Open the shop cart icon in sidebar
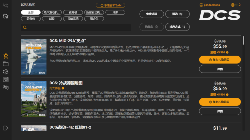250x140 pixels. [x=5, y=56]
